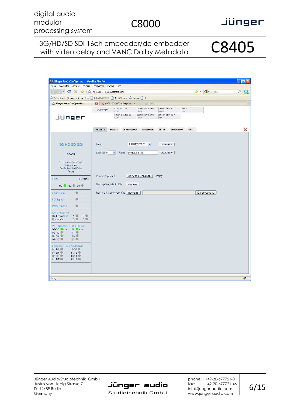
Task: Open the SeverRoom bookmark
Action: 58,98
